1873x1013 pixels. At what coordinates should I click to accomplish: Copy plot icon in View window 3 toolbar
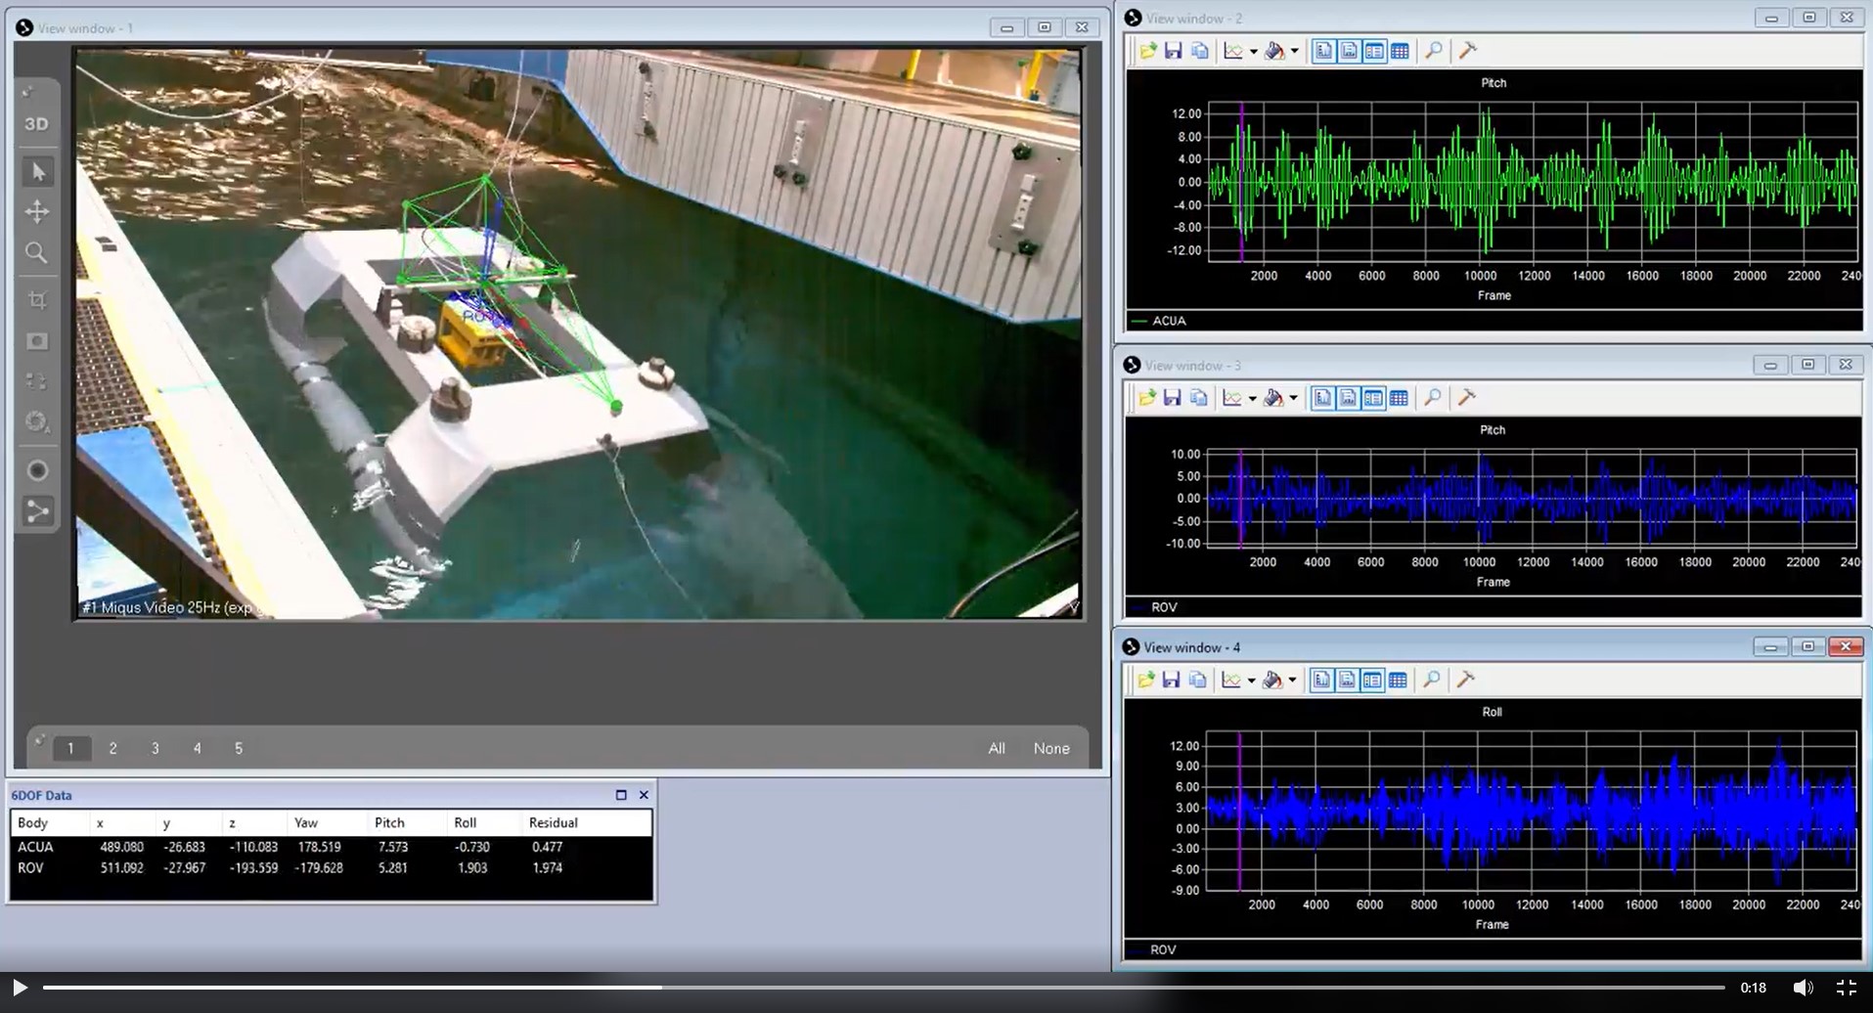coord(1199,398)
